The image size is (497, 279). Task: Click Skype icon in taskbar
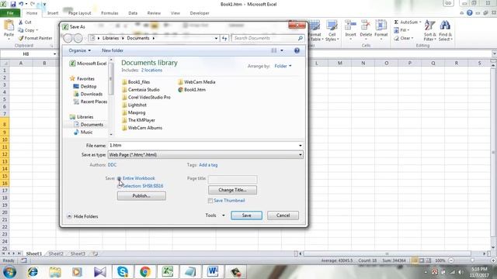(x=123, y=272)
